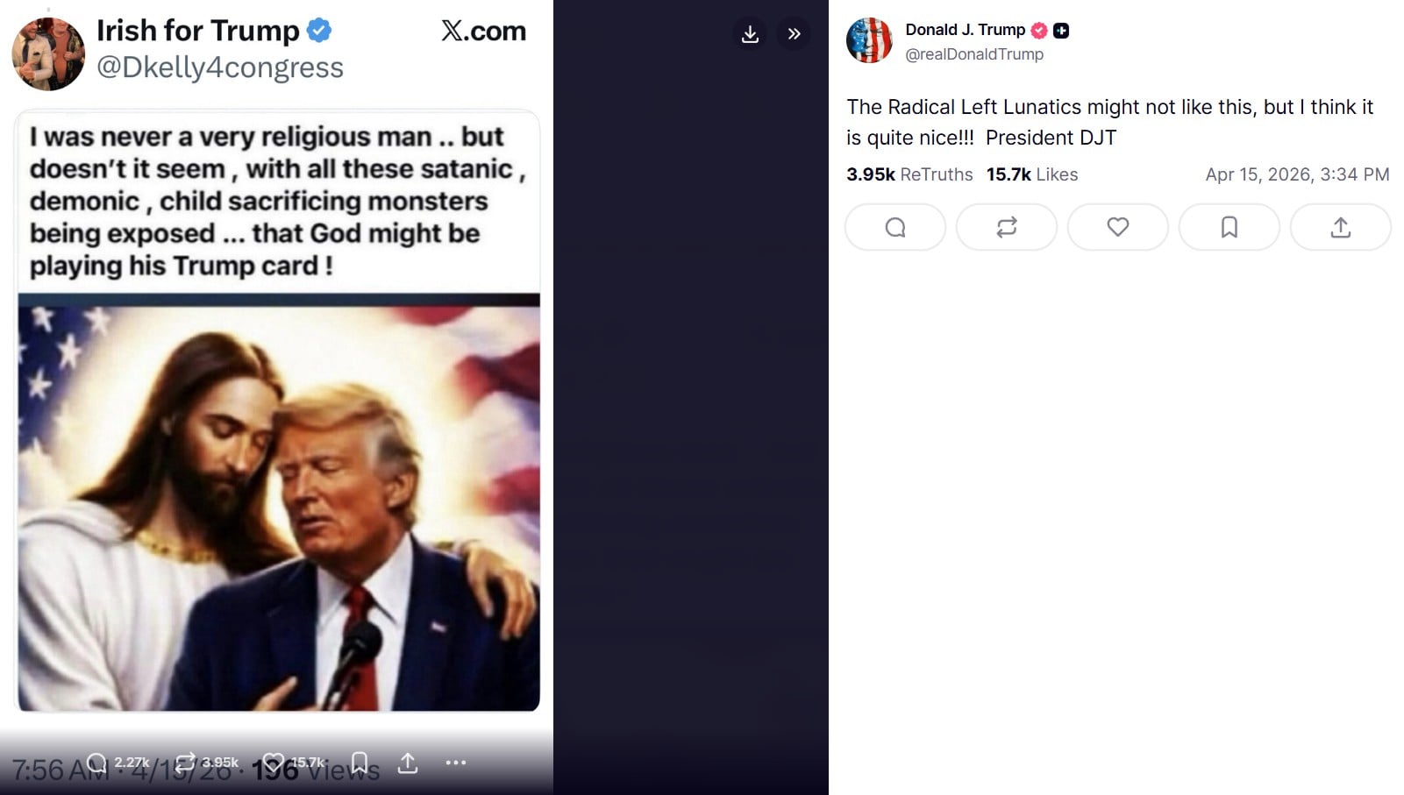
Task: Reply to Donald J. Trump's post
Action: tap(894, 228)
